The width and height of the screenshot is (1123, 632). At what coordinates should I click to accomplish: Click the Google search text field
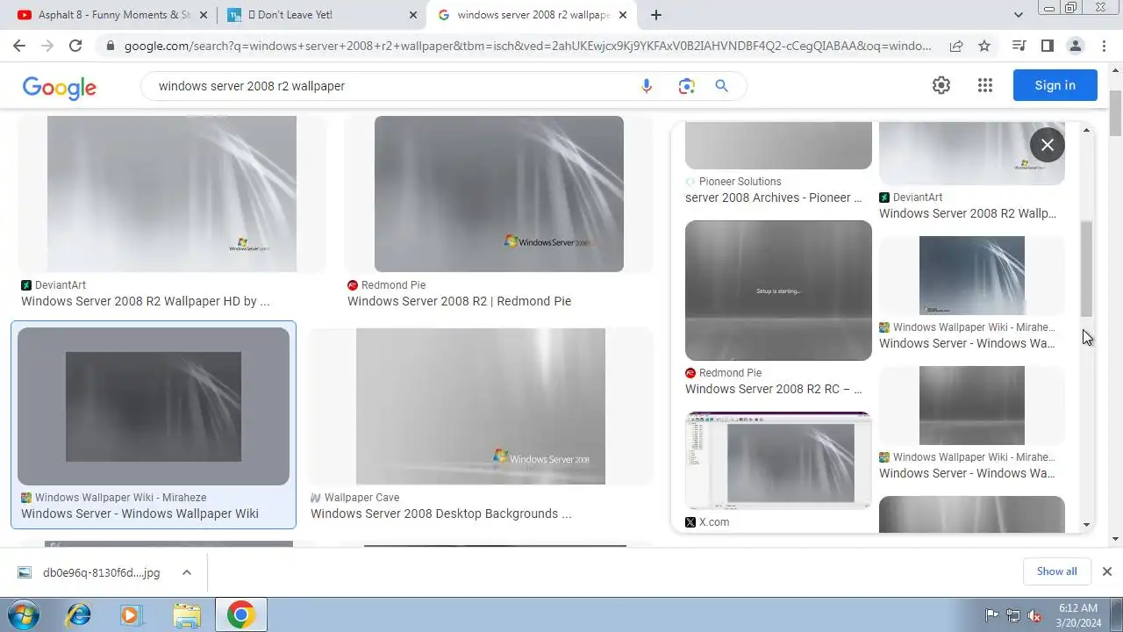(395, 86)
